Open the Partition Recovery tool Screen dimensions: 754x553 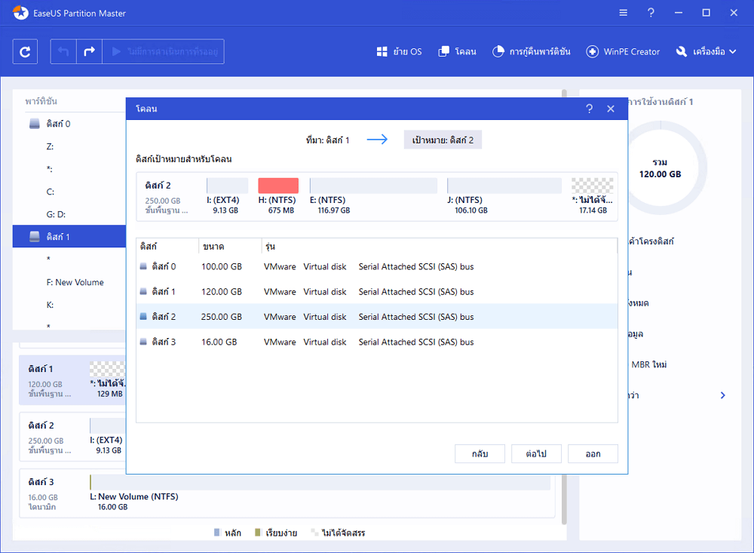532,51
